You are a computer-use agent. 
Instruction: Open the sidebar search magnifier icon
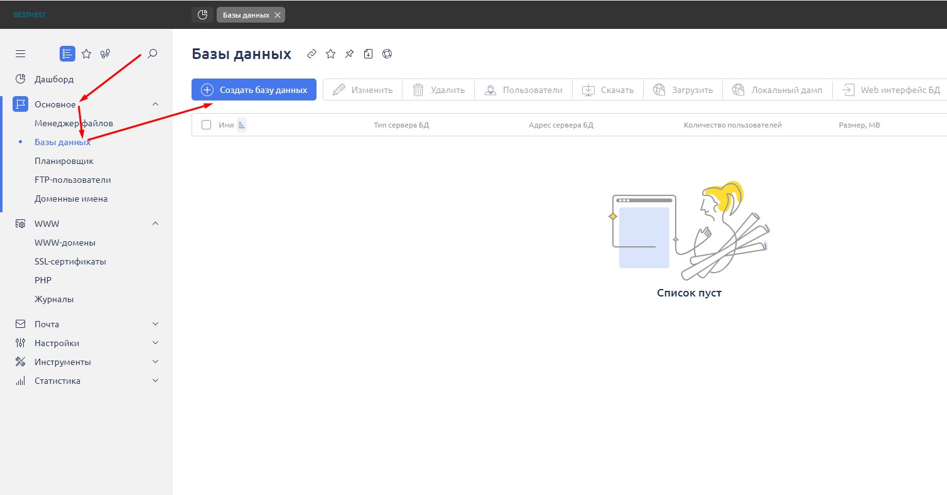click(x=152, y=54)
